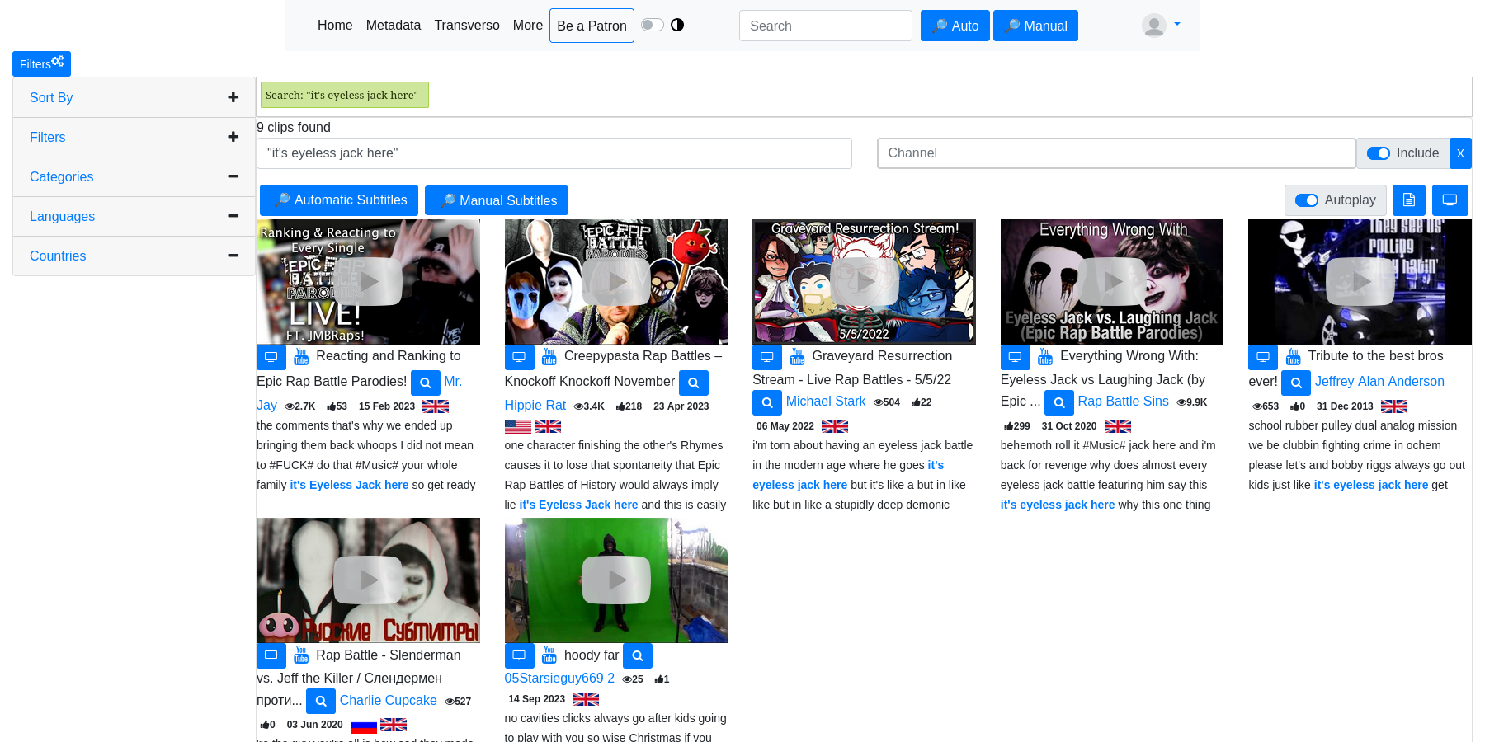Disable the Autoplay toggle
Screen dimensions: 1485x742
point(1306,200)
